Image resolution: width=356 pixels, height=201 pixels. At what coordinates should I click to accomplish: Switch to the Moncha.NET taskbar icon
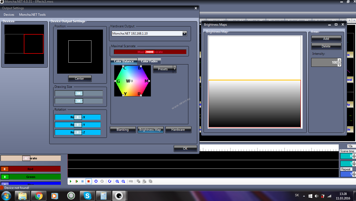(119, 196)
